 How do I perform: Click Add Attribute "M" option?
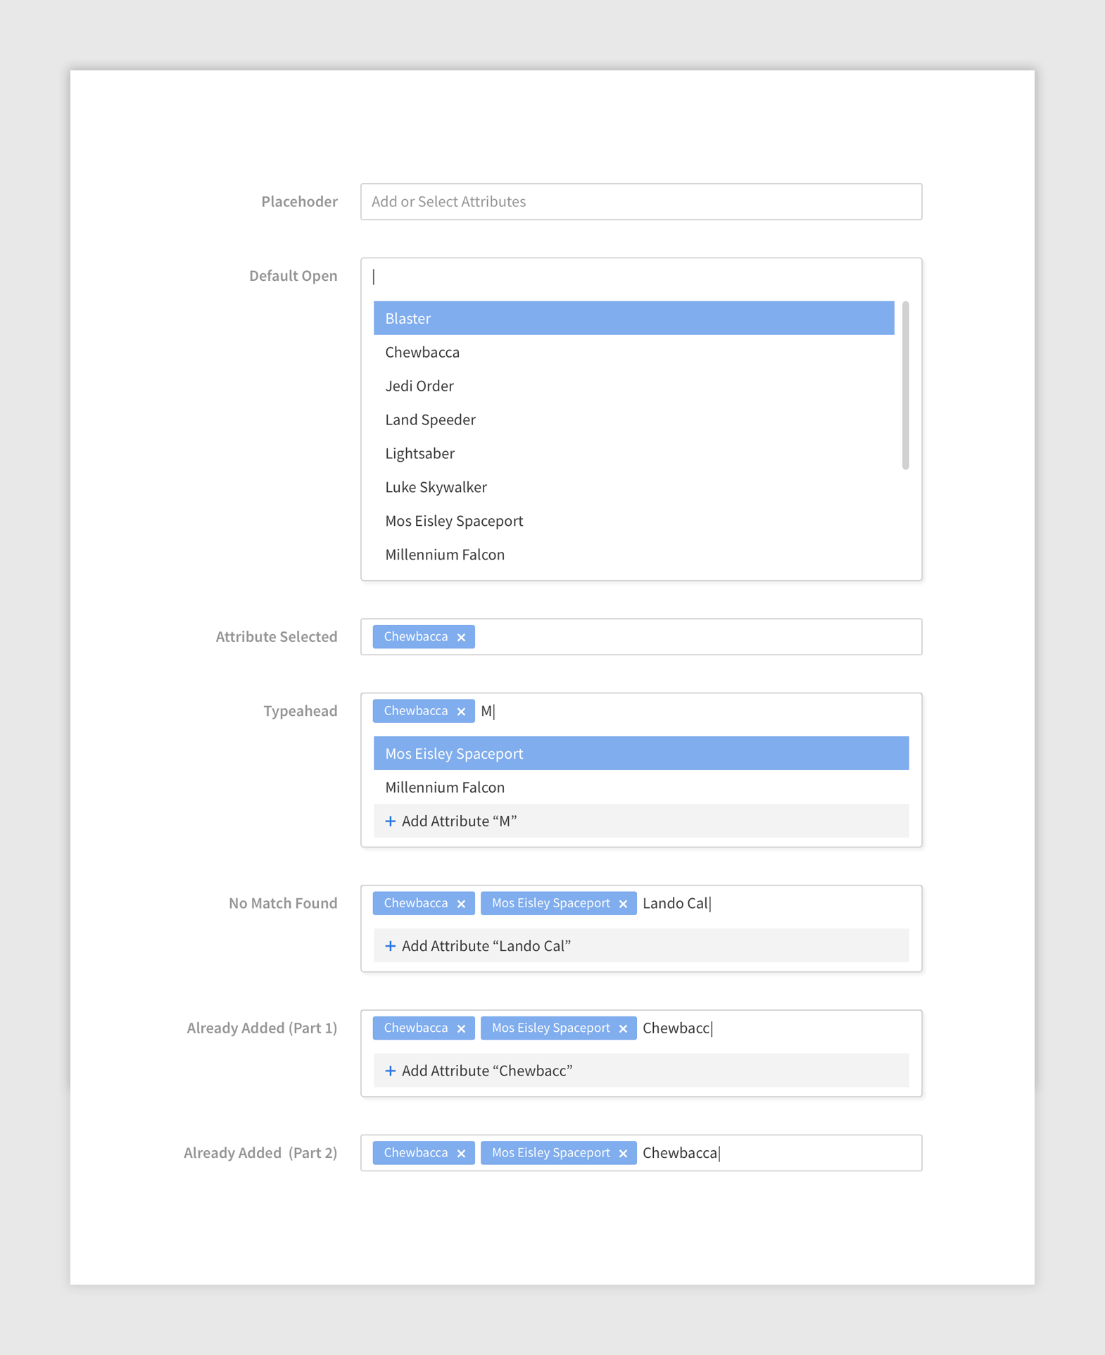641,821
